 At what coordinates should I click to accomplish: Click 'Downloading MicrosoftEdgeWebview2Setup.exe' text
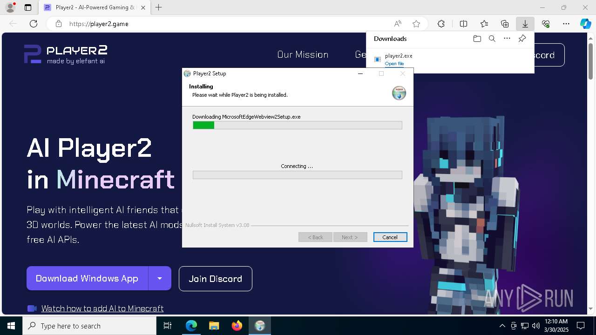(246, 117)
